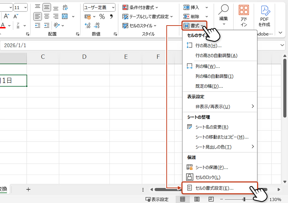The image size is (288, 203).
Task: Align text to top of cell
Action: point(37,7)
